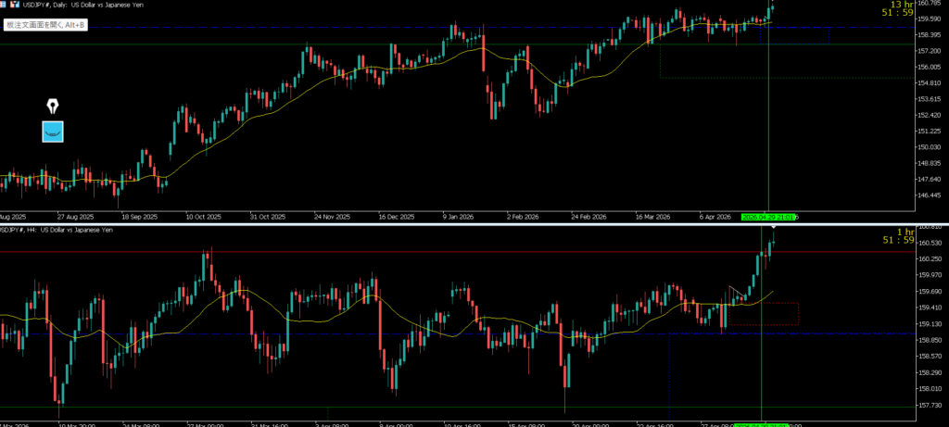Click the 13 hr candle countdown timer
This screenshot has width=949, height=427.
(x=901, y=8)
